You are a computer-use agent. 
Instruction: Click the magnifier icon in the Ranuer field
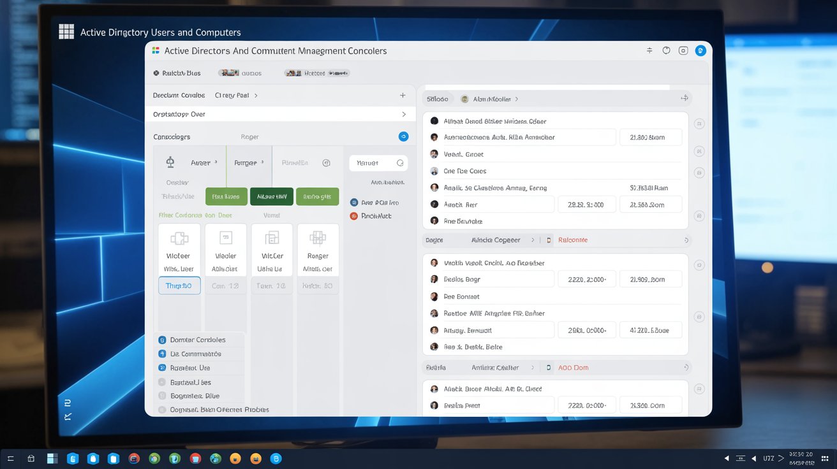coord(400,163)
